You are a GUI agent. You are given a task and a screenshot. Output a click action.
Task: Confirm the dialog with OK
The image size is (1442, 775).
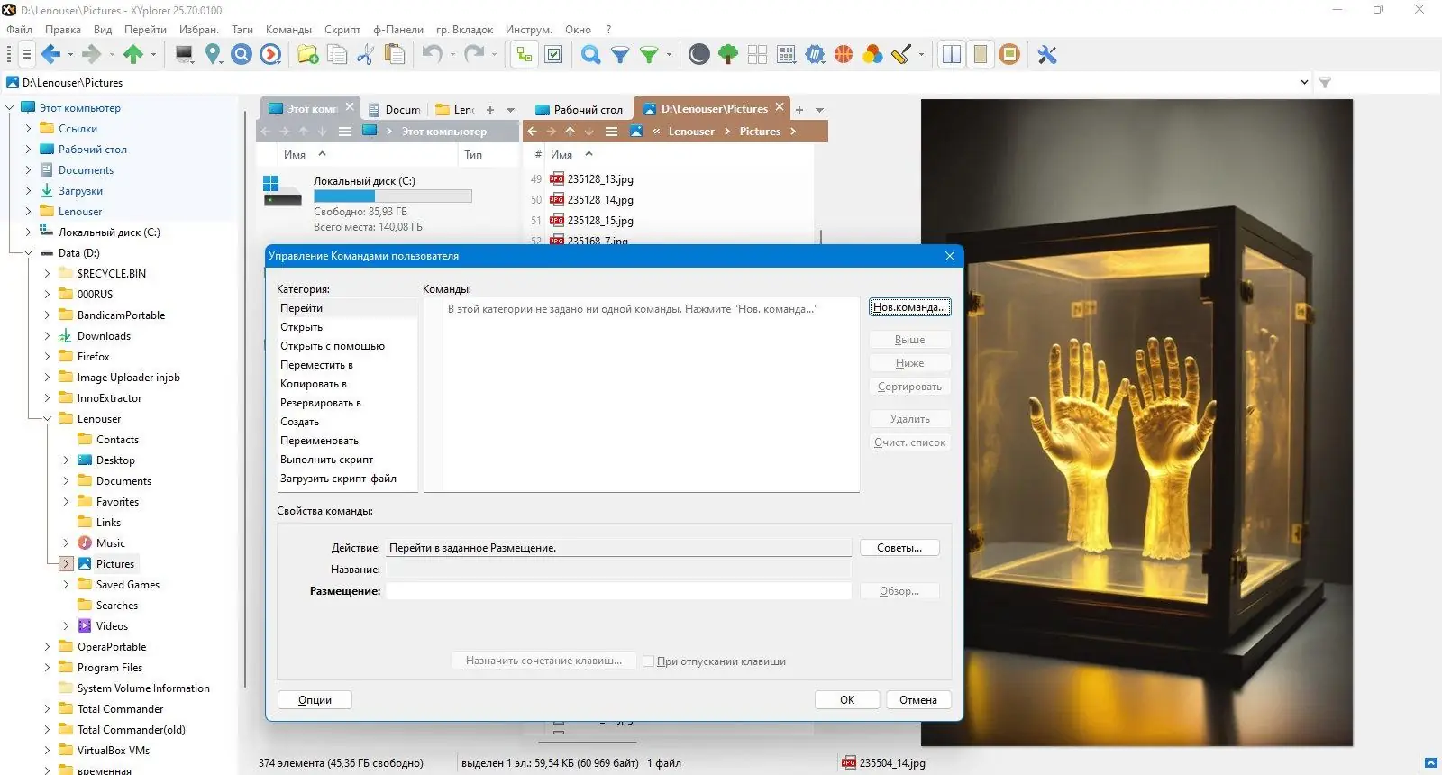tap(847, 700)
